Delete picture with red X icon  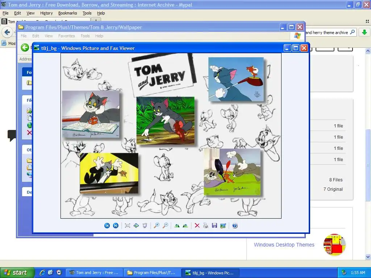click(x=197, y=226)
